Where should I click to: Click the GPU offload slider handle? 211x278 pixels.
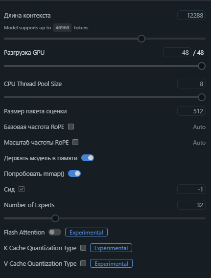pos(202,66)
